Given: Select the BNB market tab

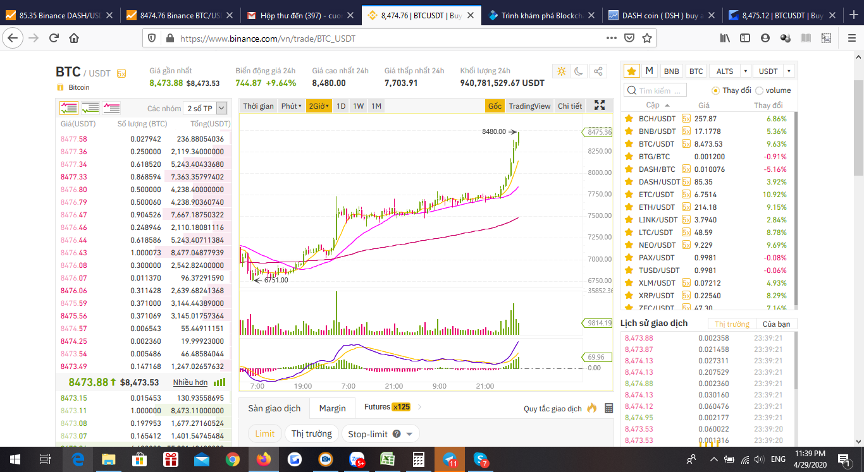Looking at the screenshot, I should (672, 71).
